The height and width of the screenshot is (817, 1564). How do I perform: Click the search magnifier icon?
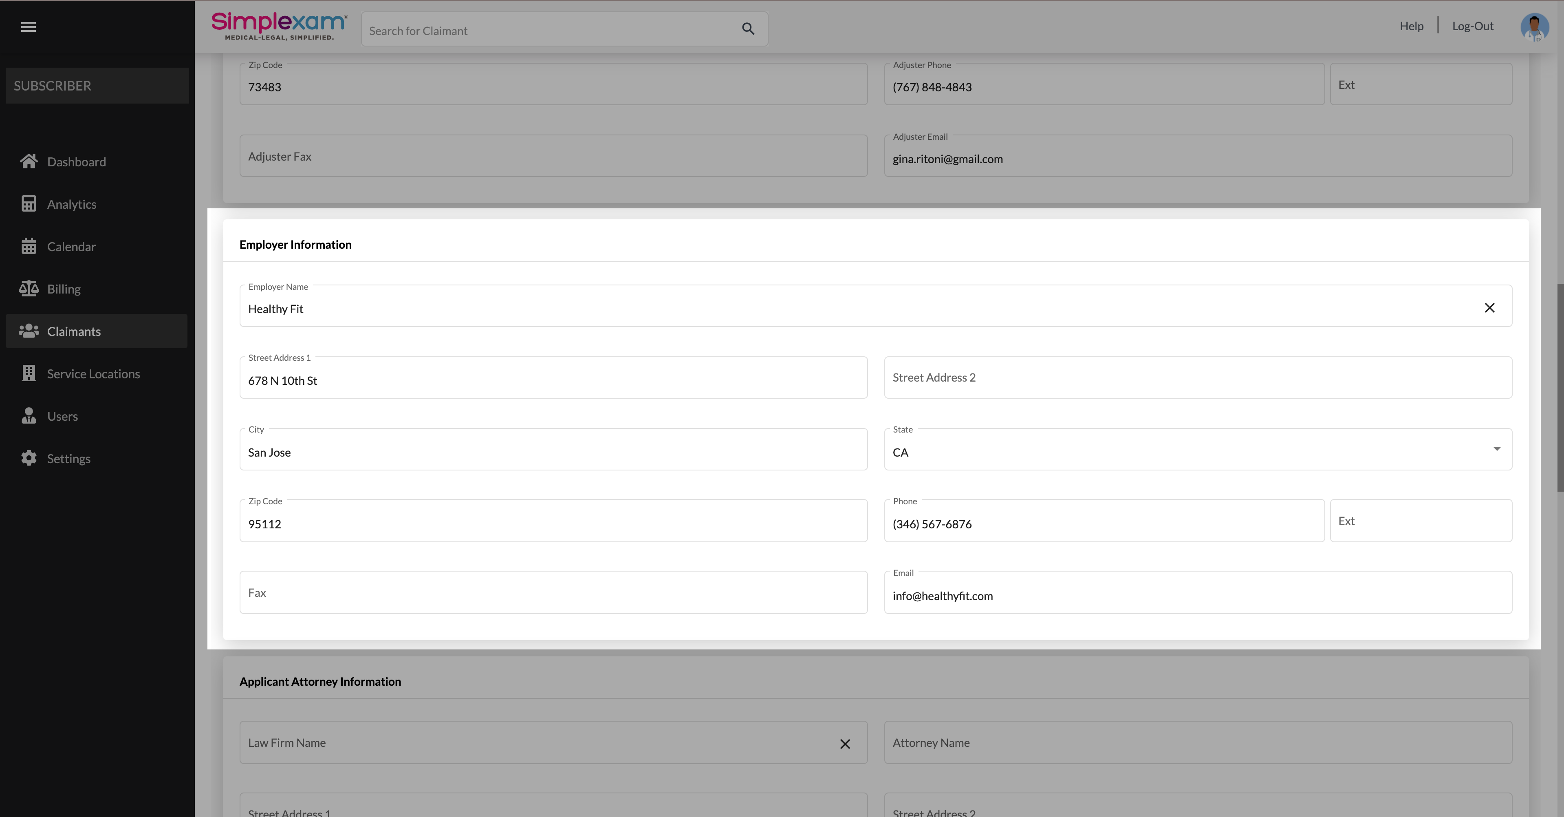click(x=748, y=29)
